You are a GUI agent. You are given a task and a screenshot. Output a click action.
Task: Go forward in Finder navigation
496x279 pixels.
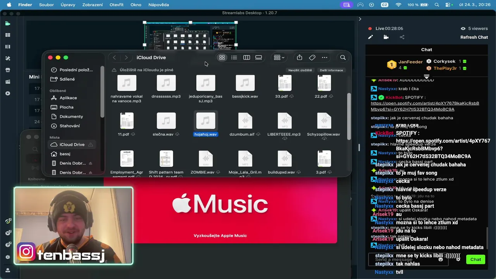pyautogui.click(x=126, y=57)
